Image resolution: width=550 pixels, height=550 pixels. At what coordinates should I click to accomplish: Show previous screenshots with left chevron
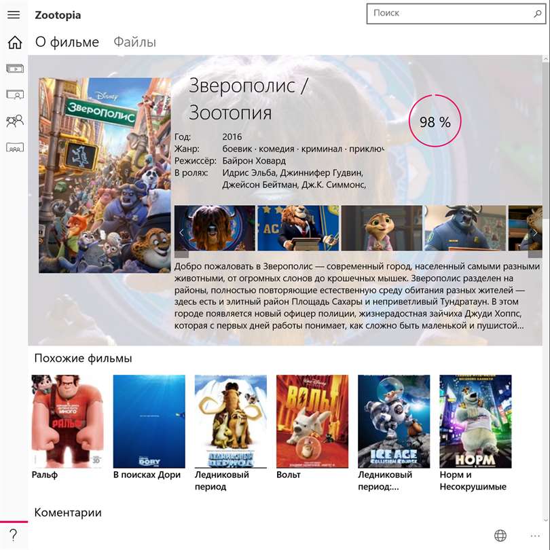181,232
